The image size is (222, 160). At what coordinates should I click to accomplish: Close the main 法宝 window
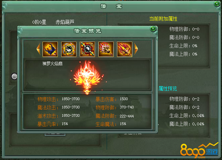[217, 4]
